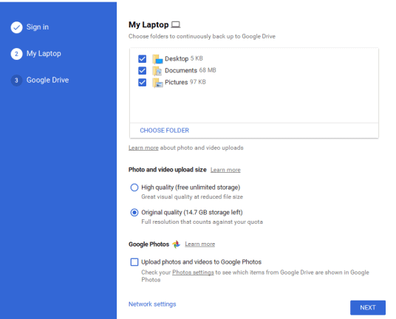Click CHOOSE FOLDER
Screen dimensions: 396x319
click(x=165, y=131)
